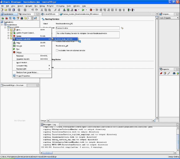The height and width of the screenshot is (159, 180).
Task: Choose Make from the context menu
Action: point(32,43)
